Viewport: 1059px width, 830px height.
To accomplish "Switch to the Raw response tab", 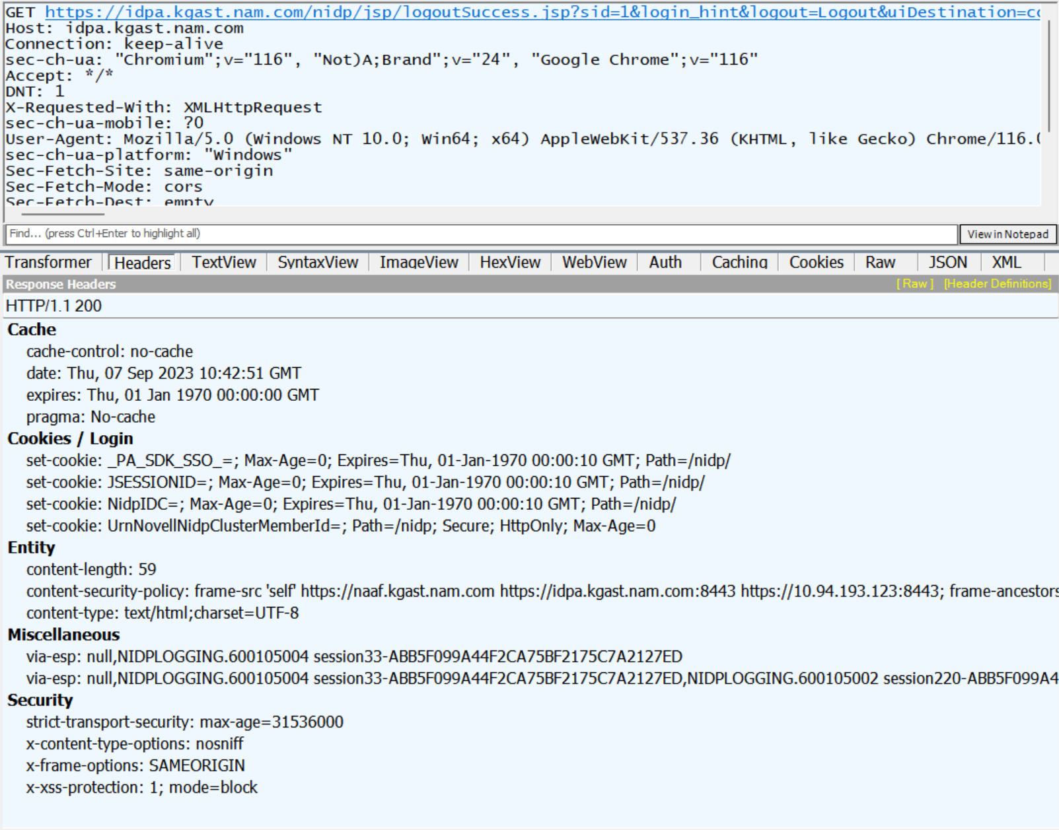I will (x=880, y=262).
